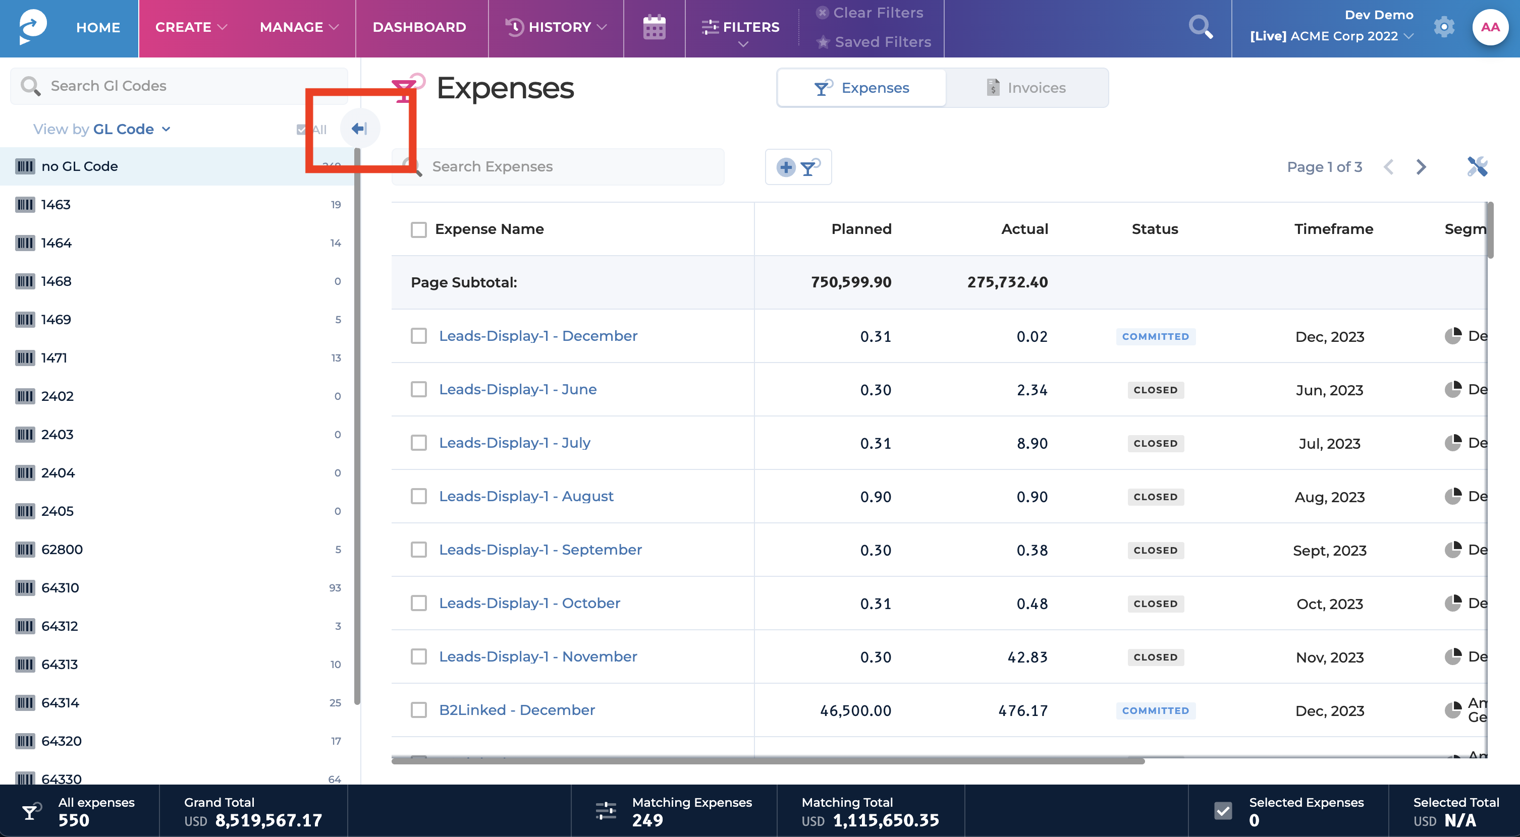Image resolution: width=1520 pixels, height=837 pixels.
Task: Expand the Manage dropdown menu
Action: pyautogui.click(x=299, y=27)
